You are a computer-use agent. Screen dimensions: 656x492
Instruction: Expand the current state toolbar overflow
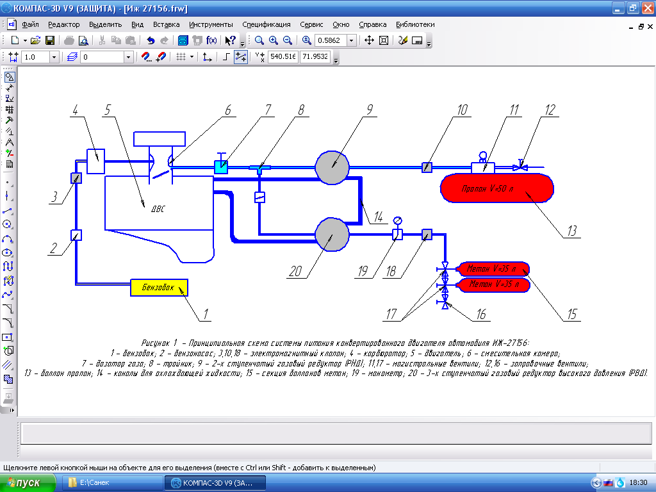(336, 60)
